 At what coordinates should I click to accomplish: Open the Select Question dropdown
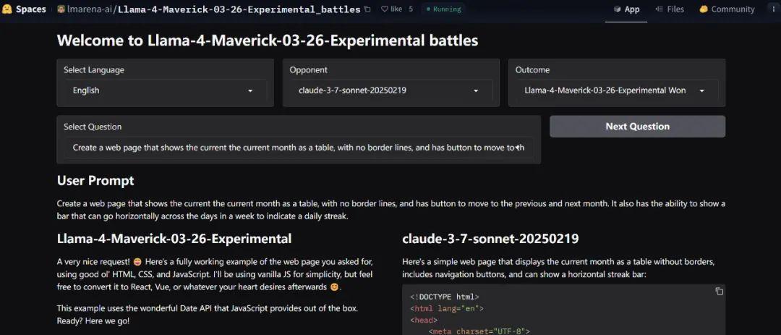click(x=299, y=148)
